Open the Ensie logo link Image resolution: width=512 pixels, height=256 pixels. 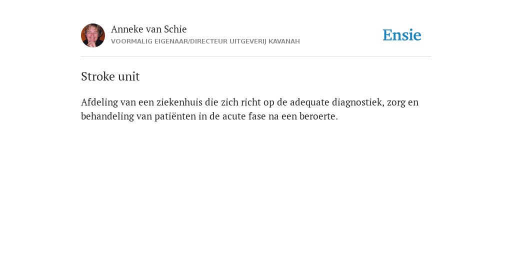click(x=402, y=35)
